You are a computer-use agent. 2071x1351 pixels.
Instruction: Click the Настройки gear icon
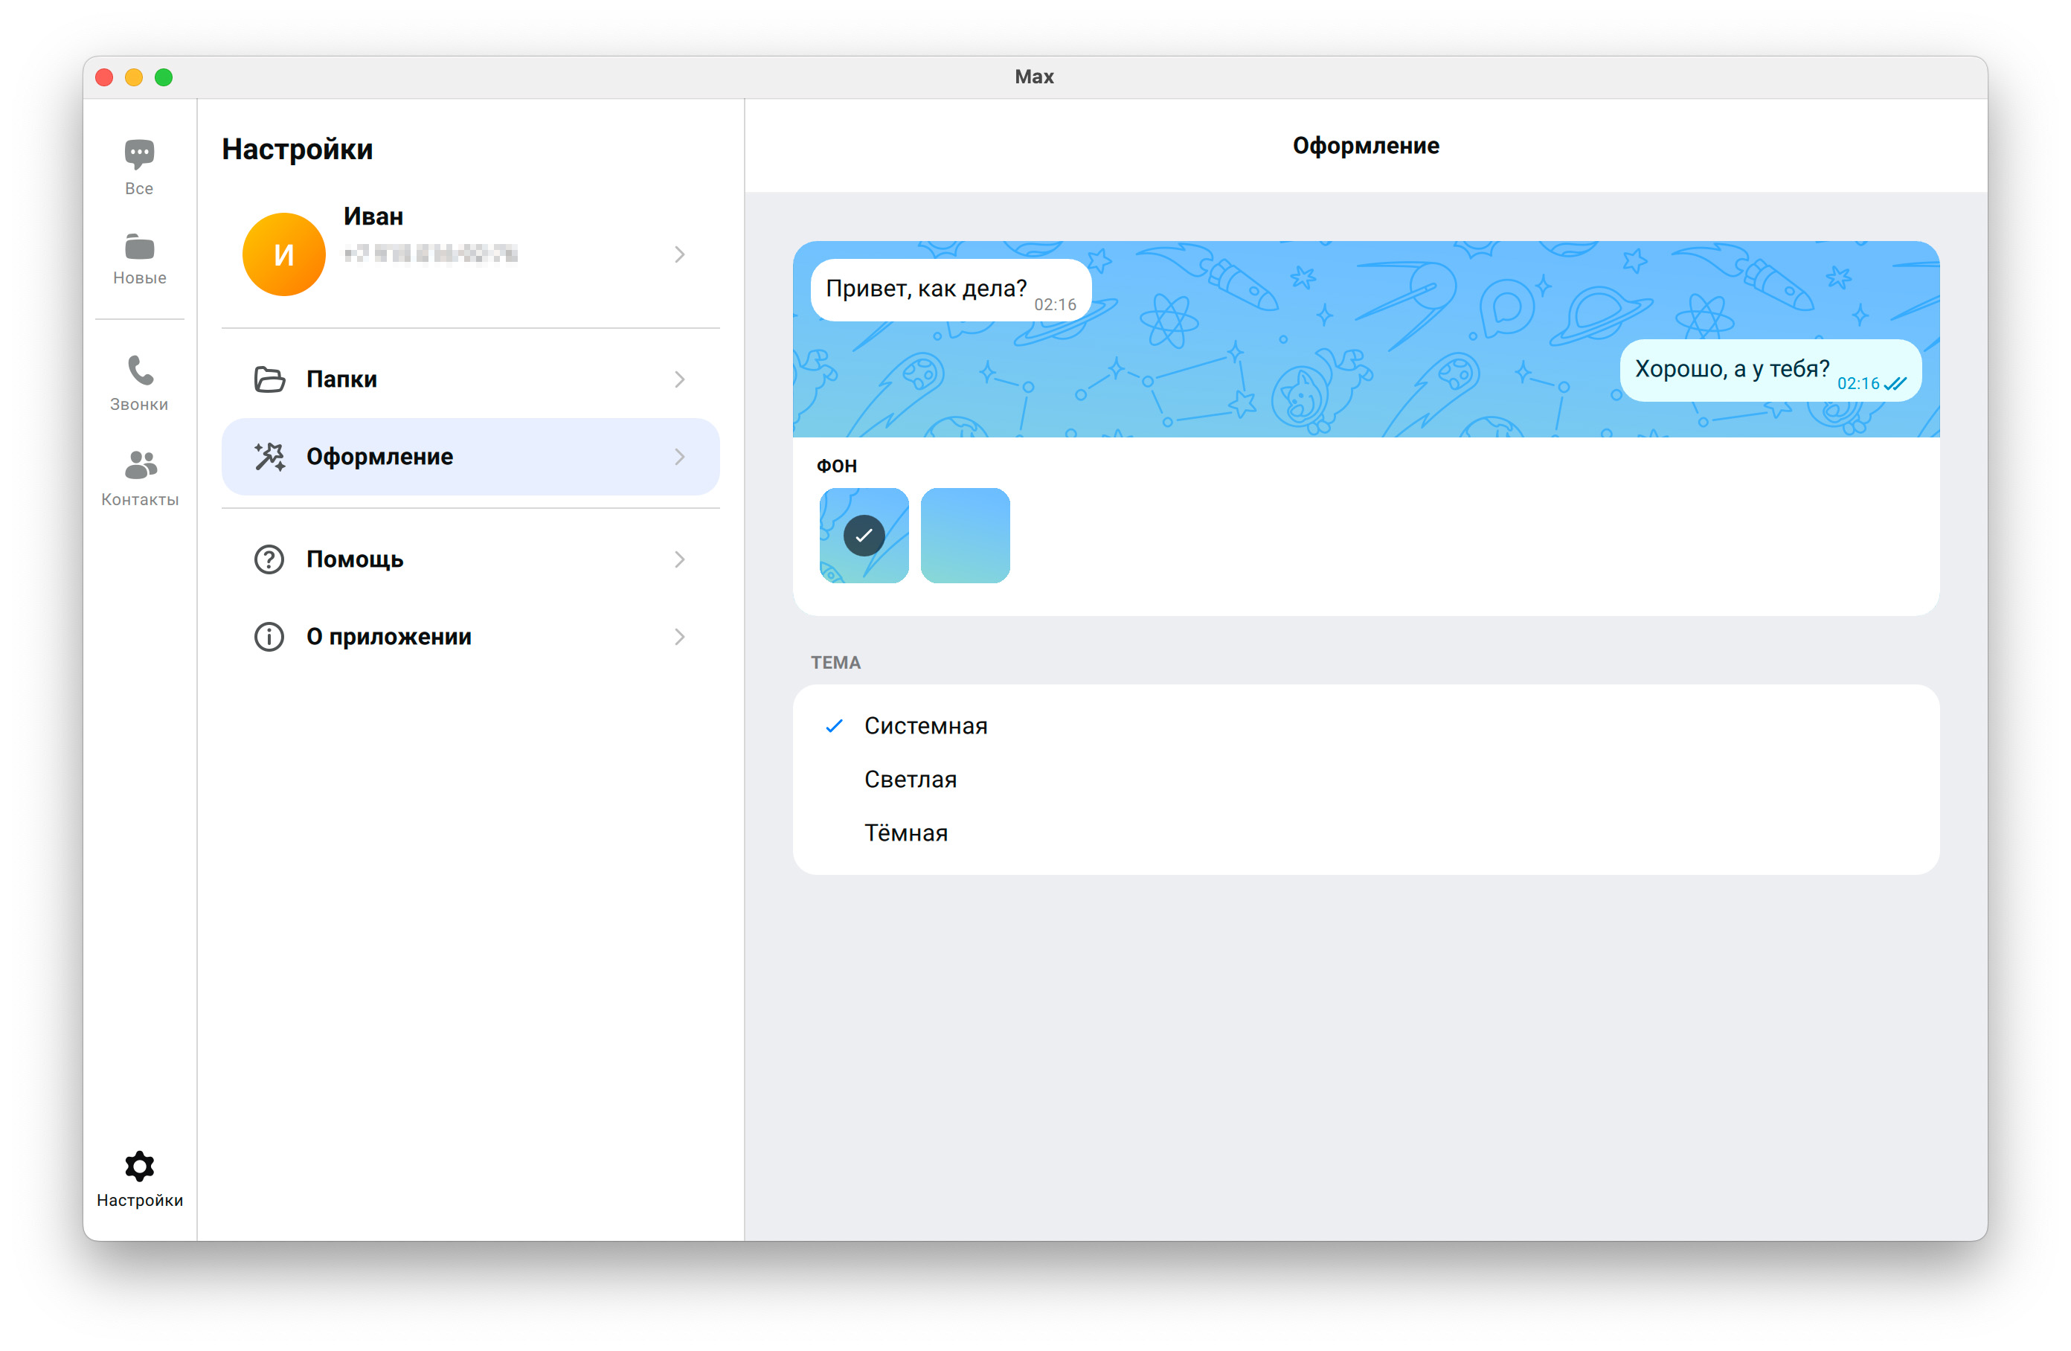click(139, 1167)
